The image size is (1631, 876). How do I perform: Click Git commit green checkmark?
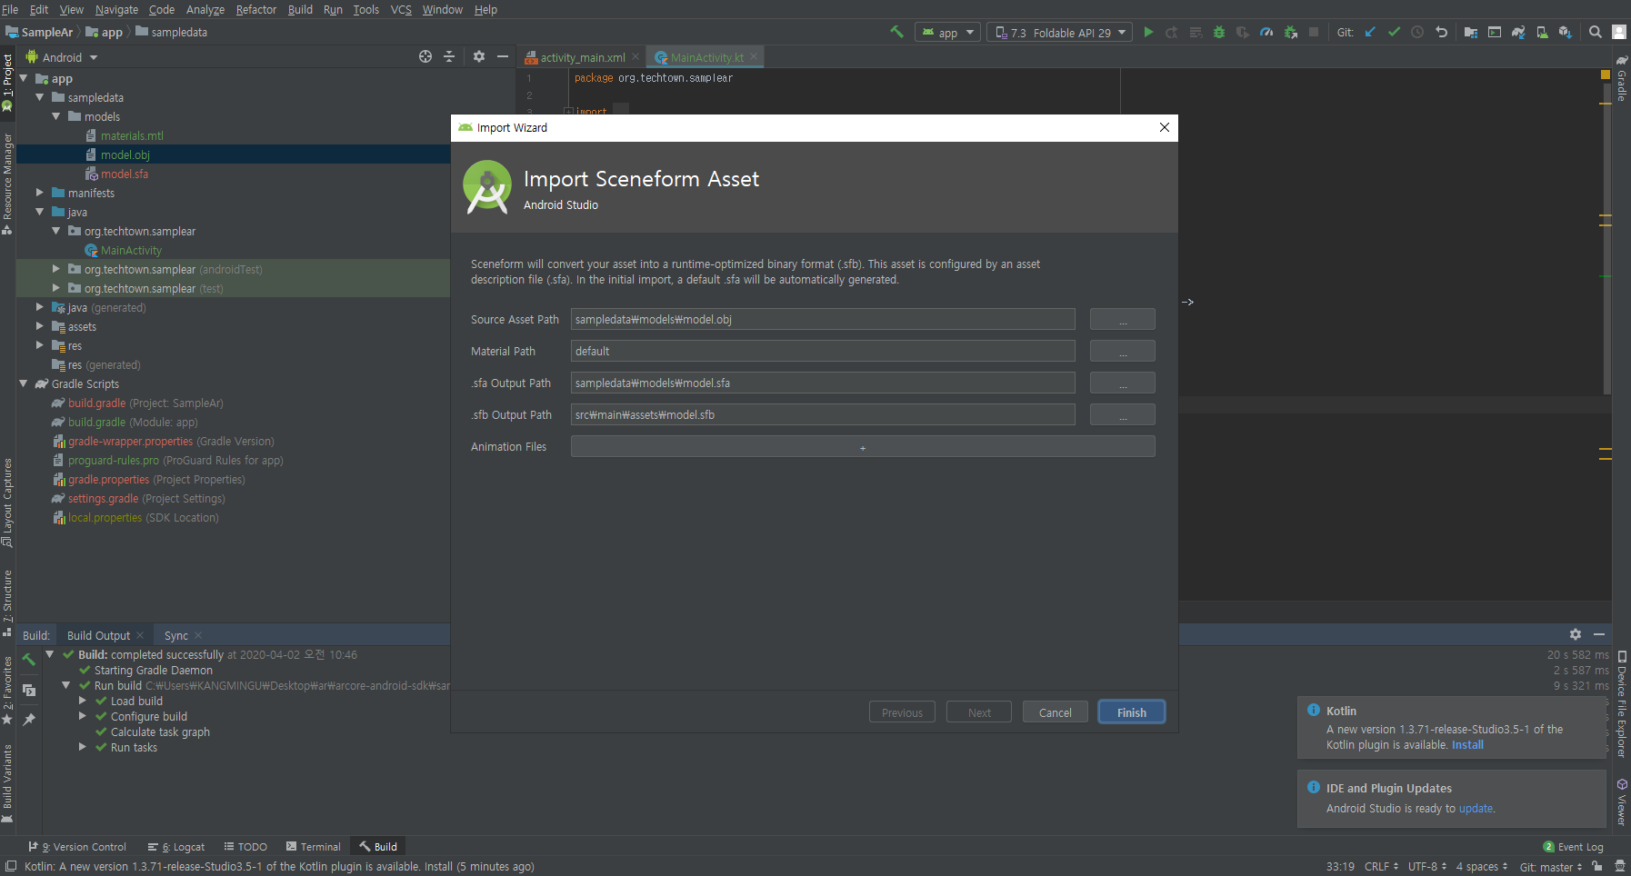(1394, 32)
